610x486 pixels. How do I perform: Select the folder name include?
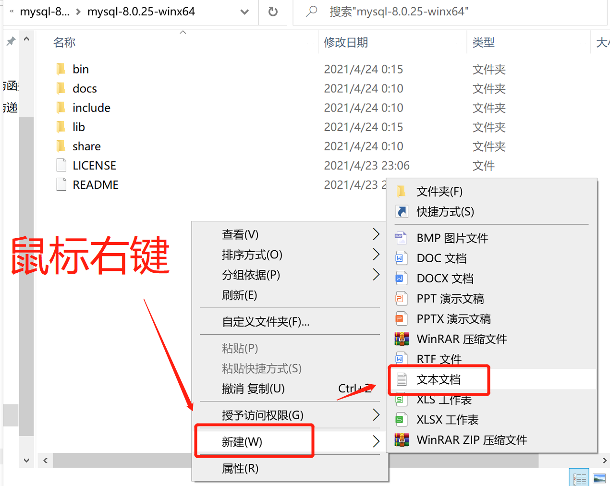[x=91, y=108]
